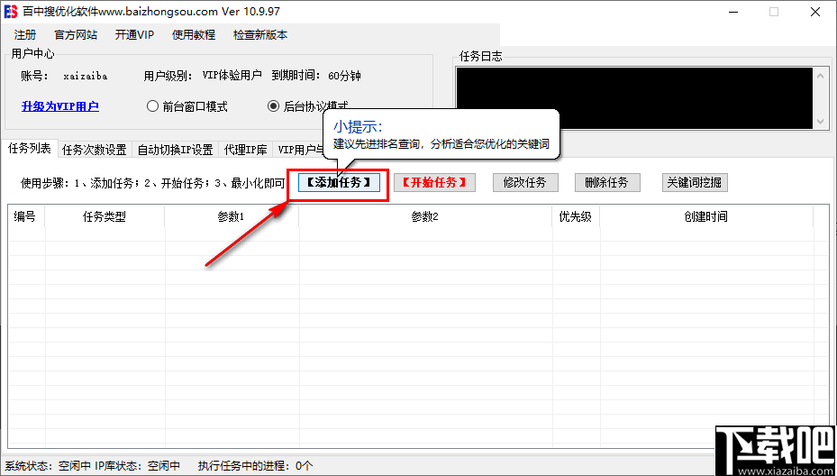Switch to the 任务次数设置 tab
Image resolution: width=837 pixels, height=476 pixels.
click(95, 150)
